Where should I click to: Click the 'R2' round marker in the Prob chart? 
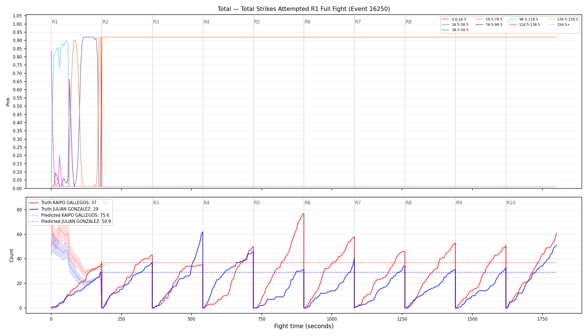(x=105, y=22)
